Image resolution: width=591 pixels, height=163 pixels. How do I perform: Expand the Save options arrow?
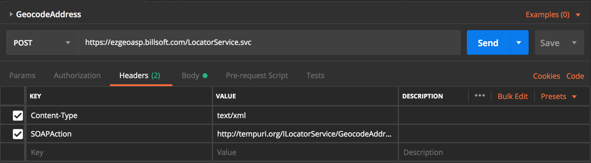coord(574,43)
